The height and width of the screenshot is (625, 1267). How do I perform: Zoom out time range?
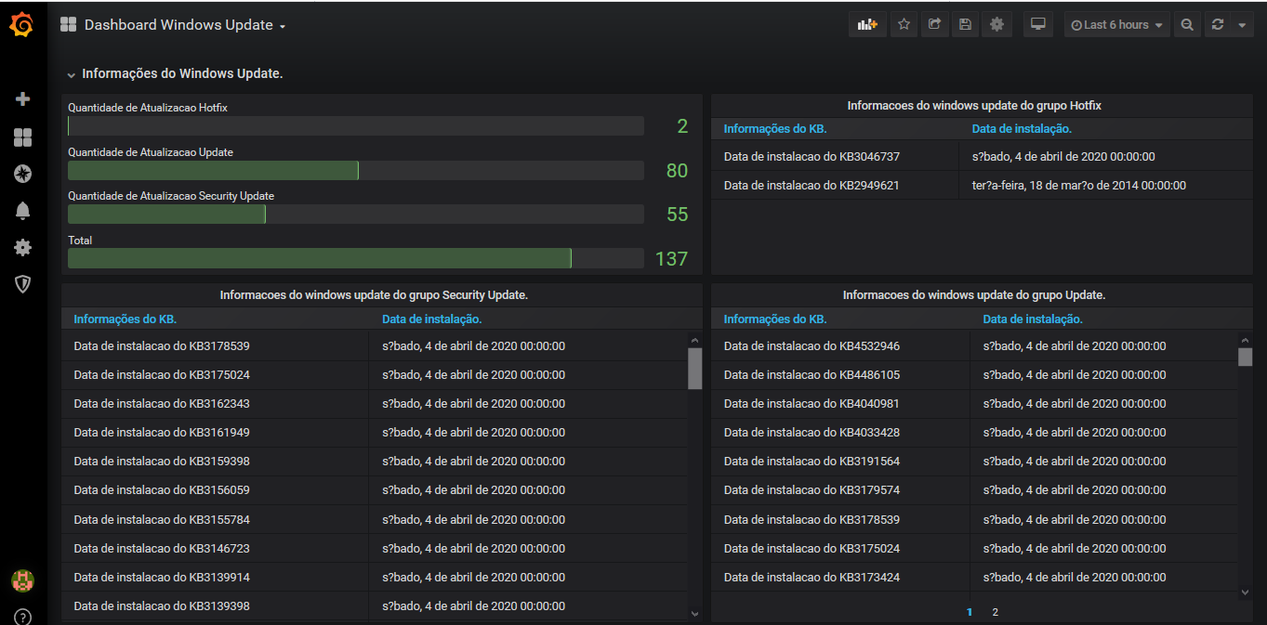tap(1187, 25)
